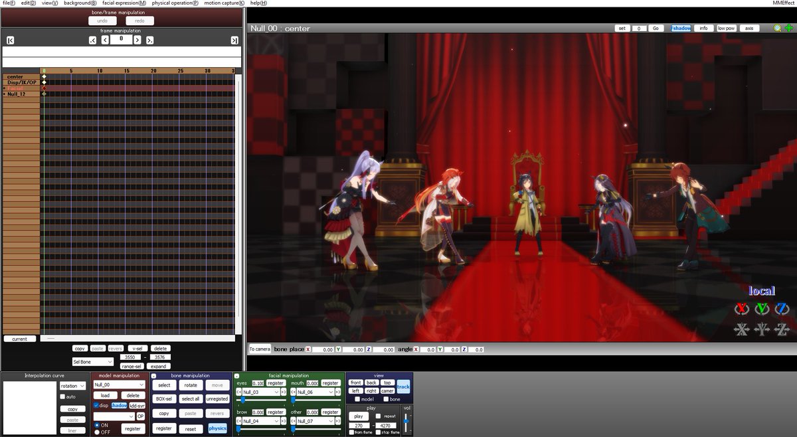Click the BOX-sel button
The image size is (797, 437).
(x=163, y=399)
